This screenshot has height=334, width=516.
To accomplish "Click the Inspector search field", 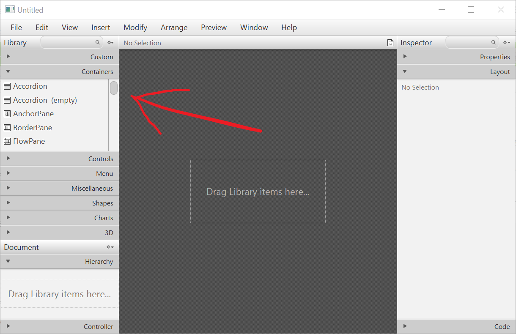I will click(472, 42).
